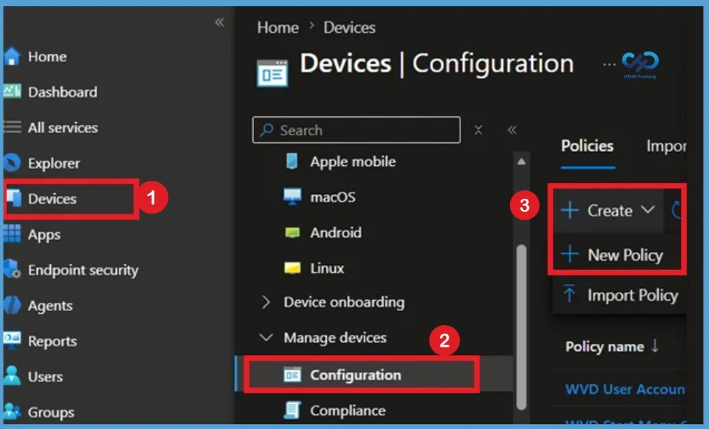Click the plus icon beside Create
The width and height of the screenshot is (709, 429).
pyautogui.click(x=569, y=211)
